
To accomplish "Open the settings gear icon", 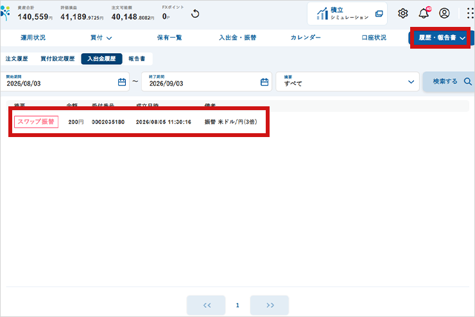I will (x=403, y=13).
